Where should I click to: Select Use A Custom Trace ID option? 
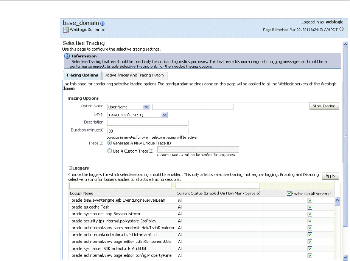[x=110, y=151]
